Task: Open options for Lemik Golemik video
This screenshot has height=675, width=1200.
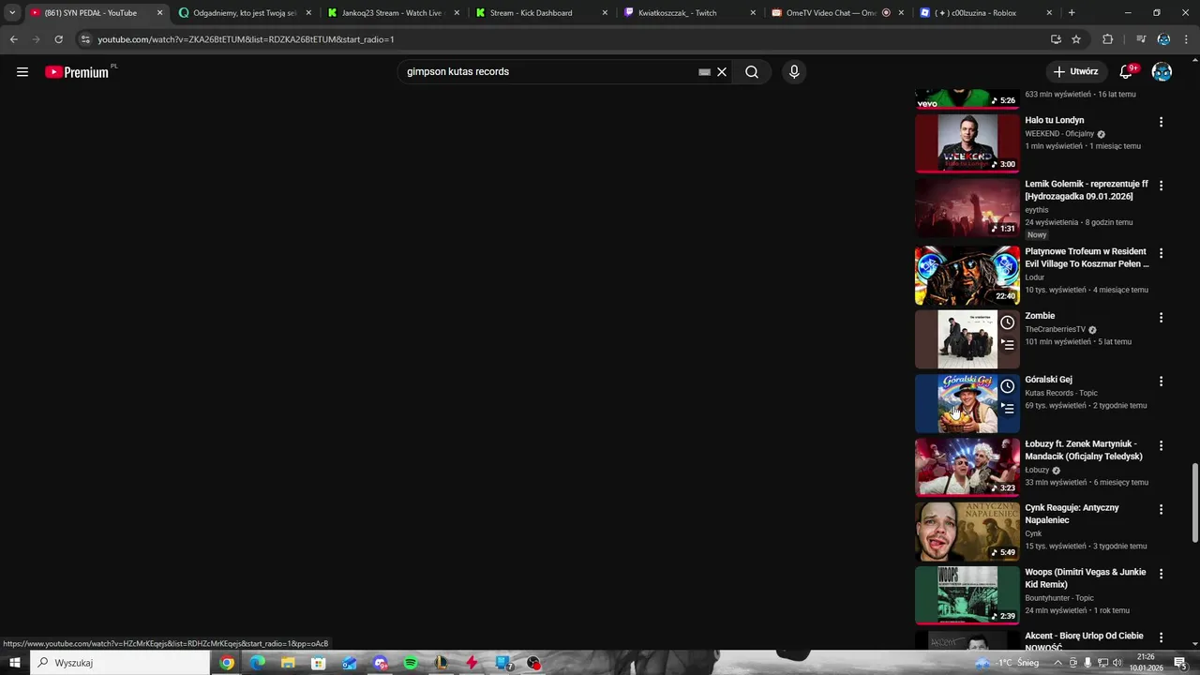Action: [1161, 186]
